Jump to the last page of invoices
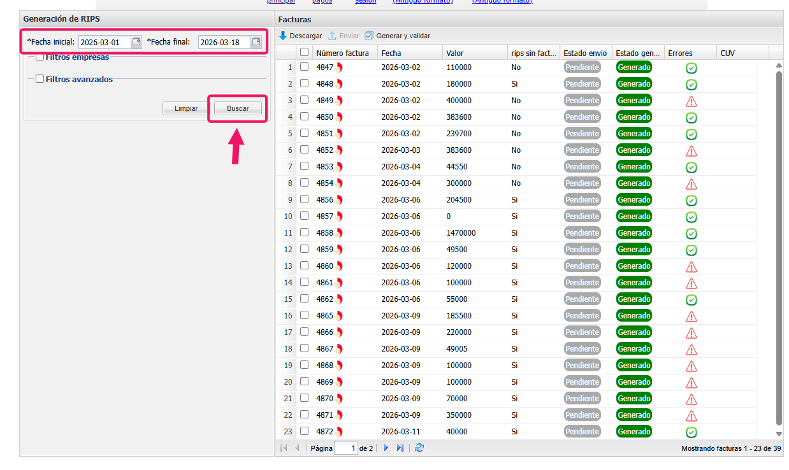The image size is (789, 470). point(400,448)
